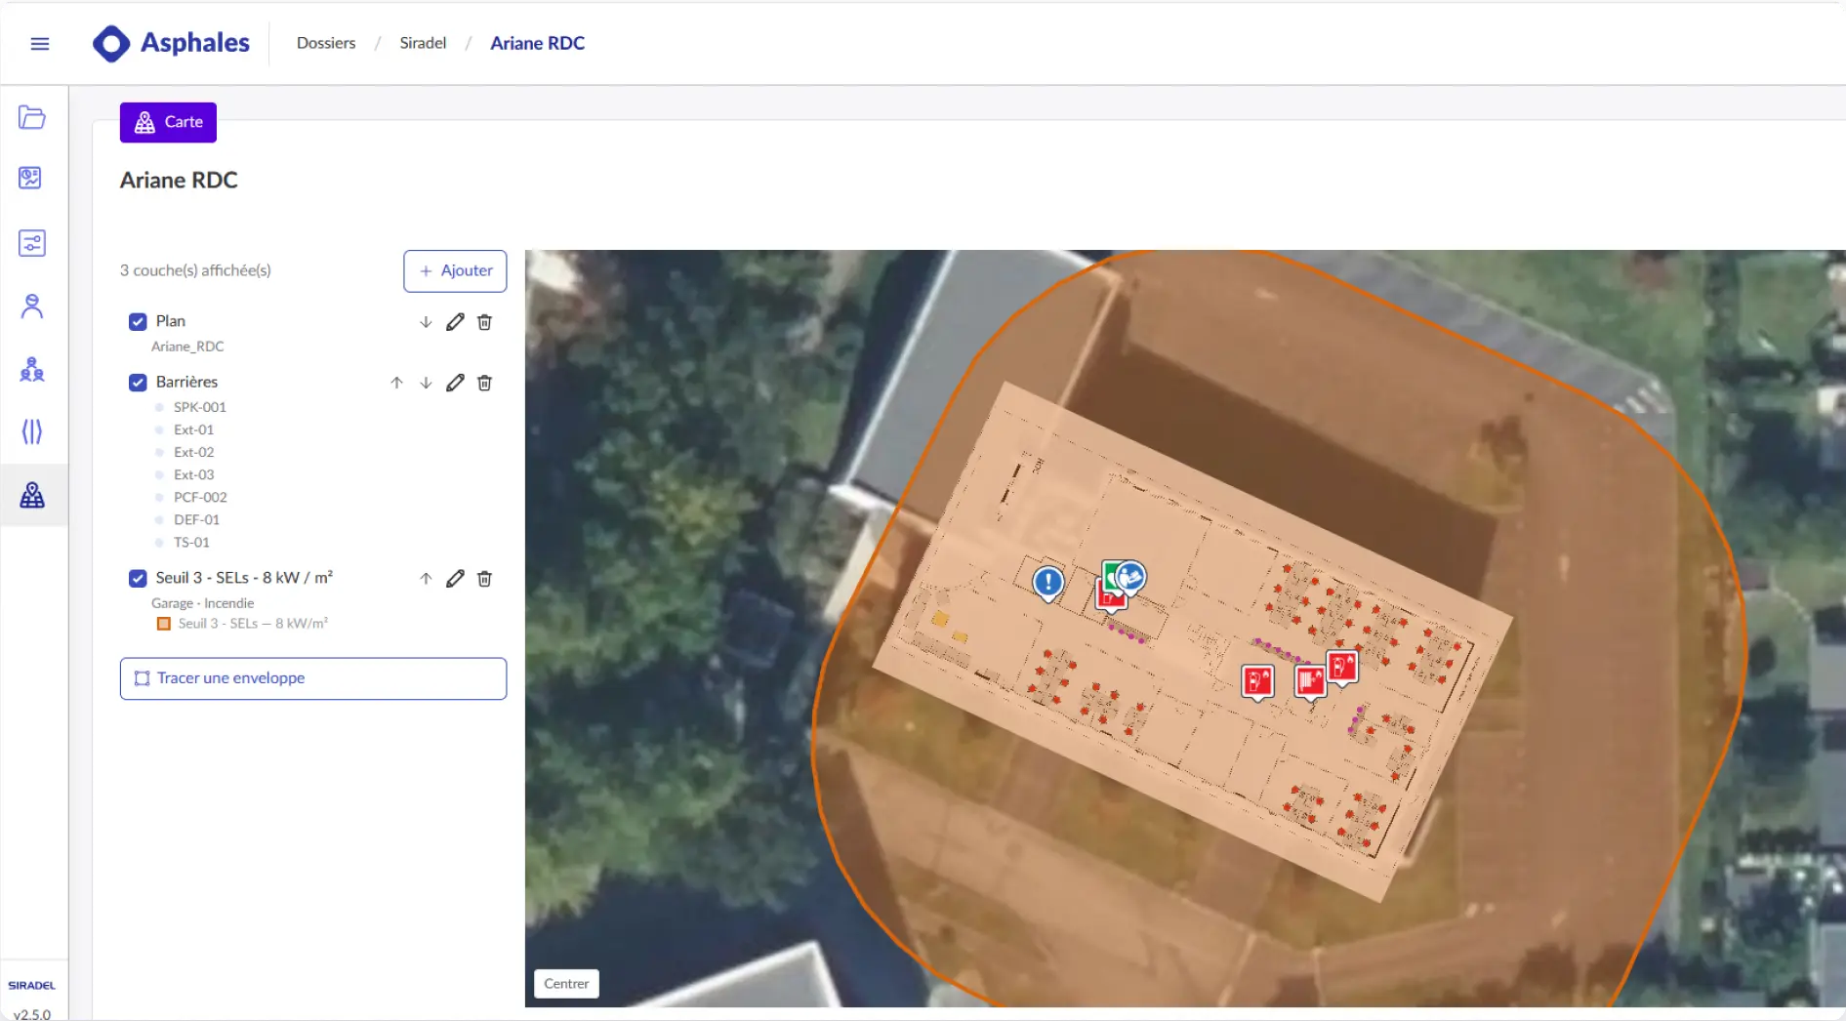Edit the Seuil 3 layer pencil icon
1846x1021 pixels.
(x=455, y=579)
